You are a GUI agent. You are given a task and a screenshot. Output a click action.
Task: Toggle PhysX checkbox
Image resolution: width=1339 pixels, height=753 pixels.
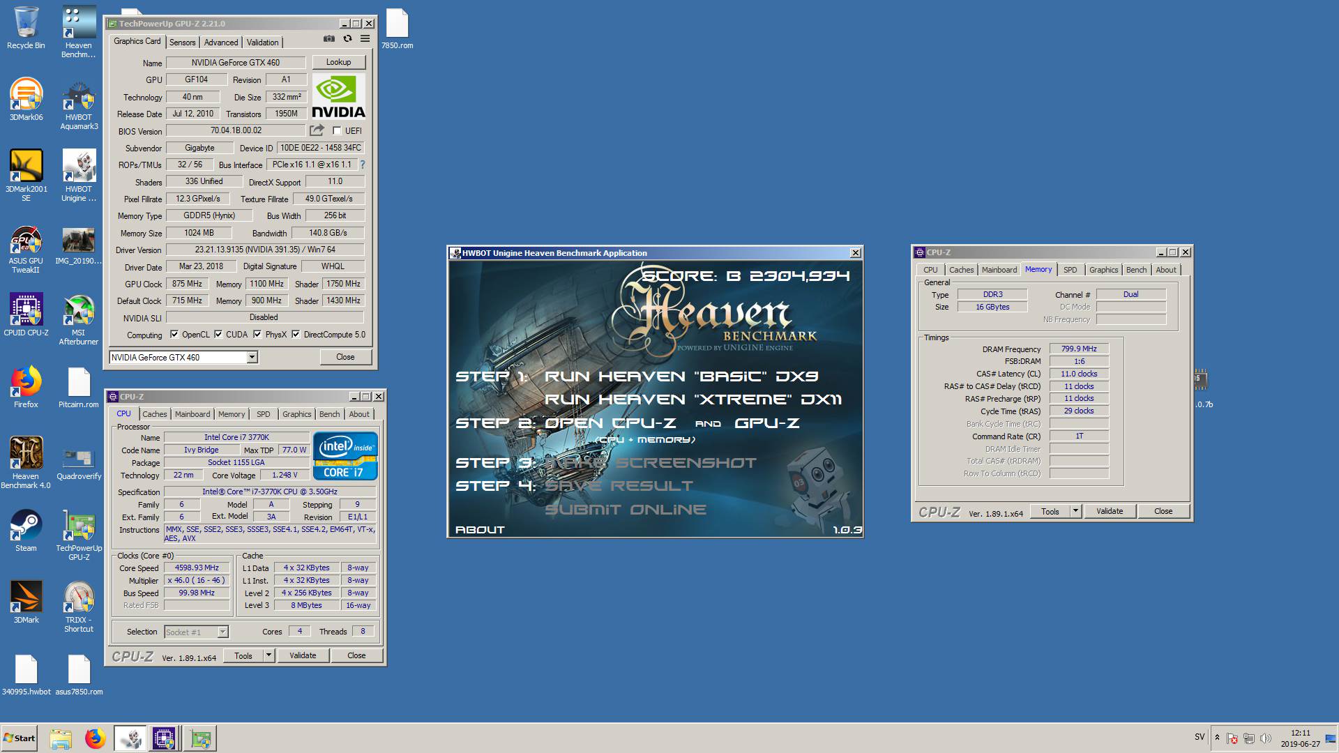coord(257,334)
